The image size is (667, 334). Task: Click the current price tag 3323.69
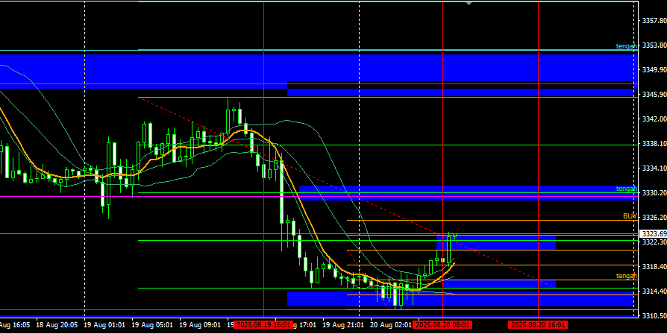tap(653, 234)
